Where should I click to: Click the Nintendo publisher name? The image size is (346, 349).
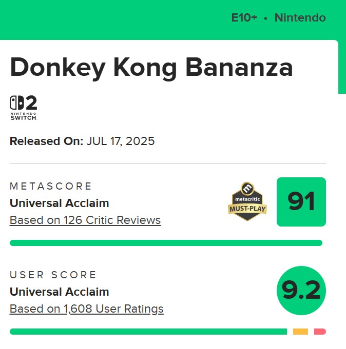[300, 18]
